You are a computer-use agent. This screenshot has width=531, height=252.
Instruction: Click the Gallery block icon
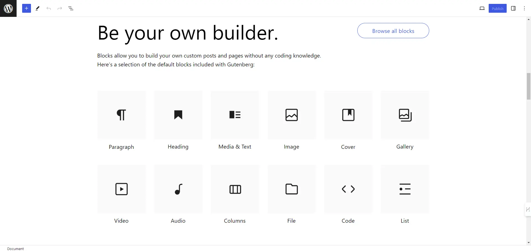[405, 115]
